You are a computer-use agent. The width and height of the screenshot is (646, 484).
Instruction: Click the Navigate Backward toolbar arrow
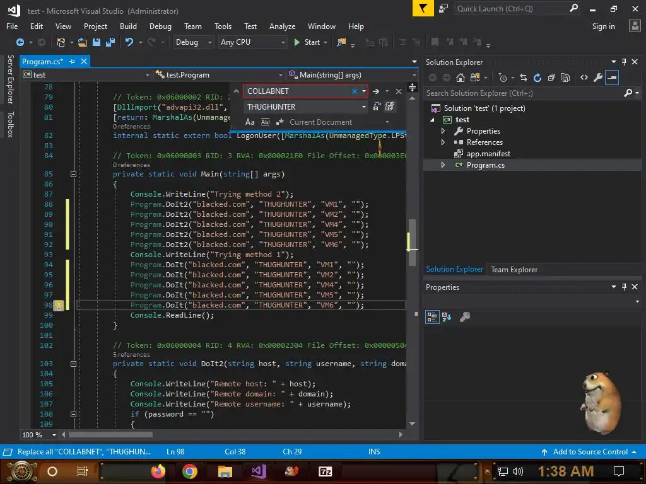20,42
